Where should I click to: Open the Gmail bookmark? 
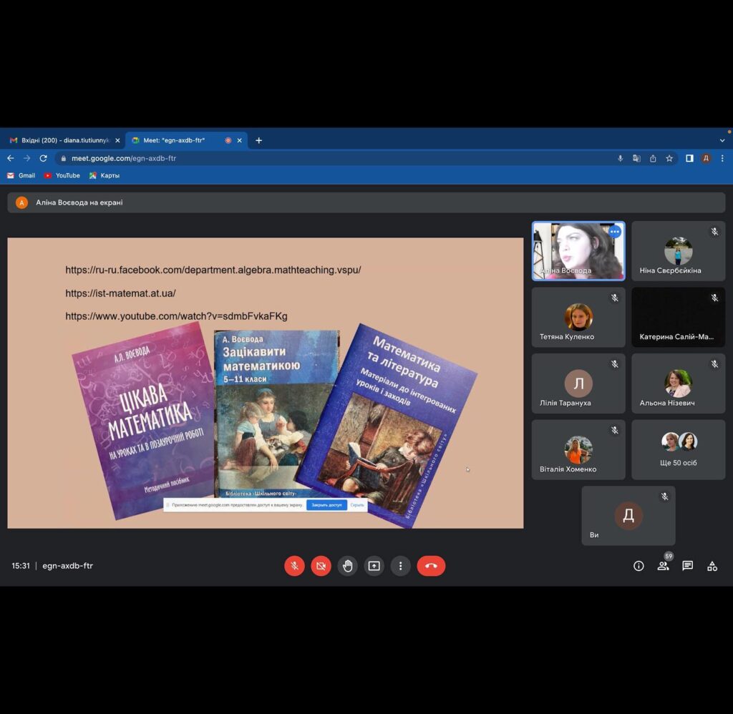click(21, 176)
